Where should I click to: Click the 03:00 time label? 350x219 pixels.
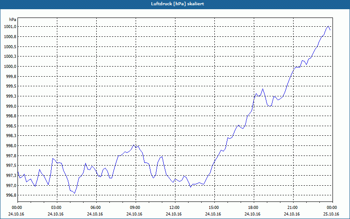57,208
